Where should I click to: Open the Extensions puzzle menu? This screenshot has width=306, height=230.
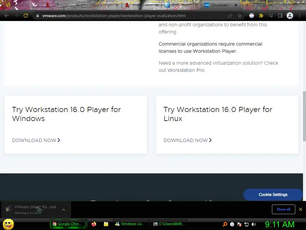(x=261, y=16)
